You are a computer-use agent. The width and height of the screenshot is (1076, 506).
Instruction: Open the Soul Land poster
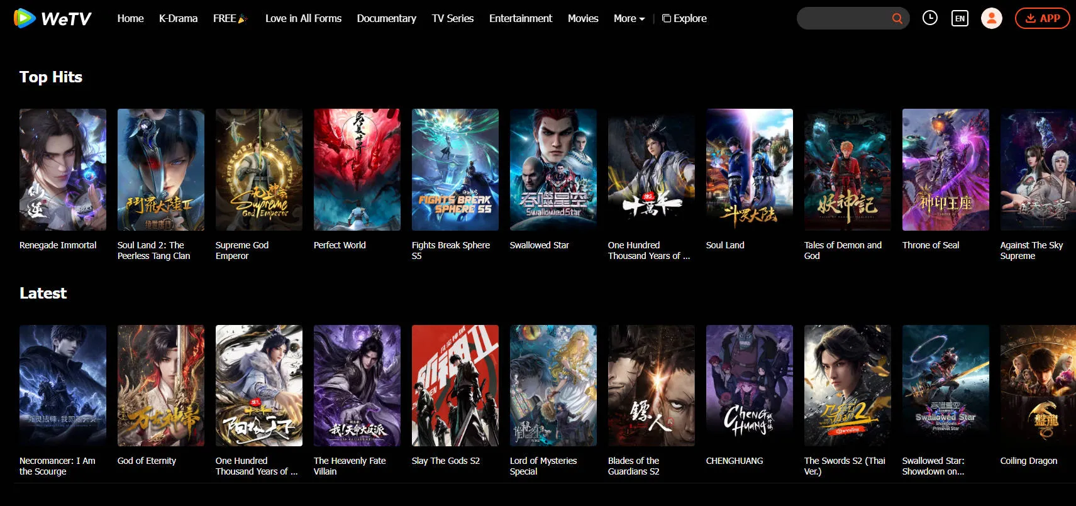750,170
